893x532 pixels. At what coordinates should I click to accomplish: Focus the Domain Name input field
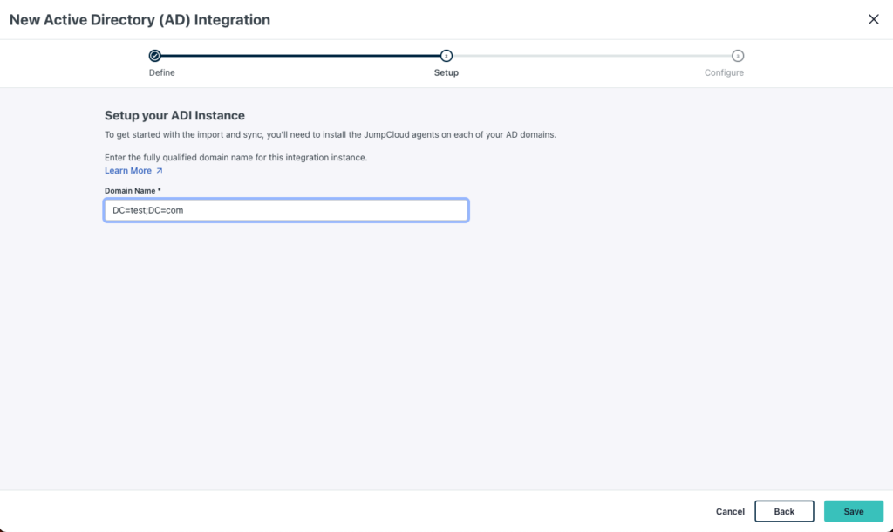point(286,210)
